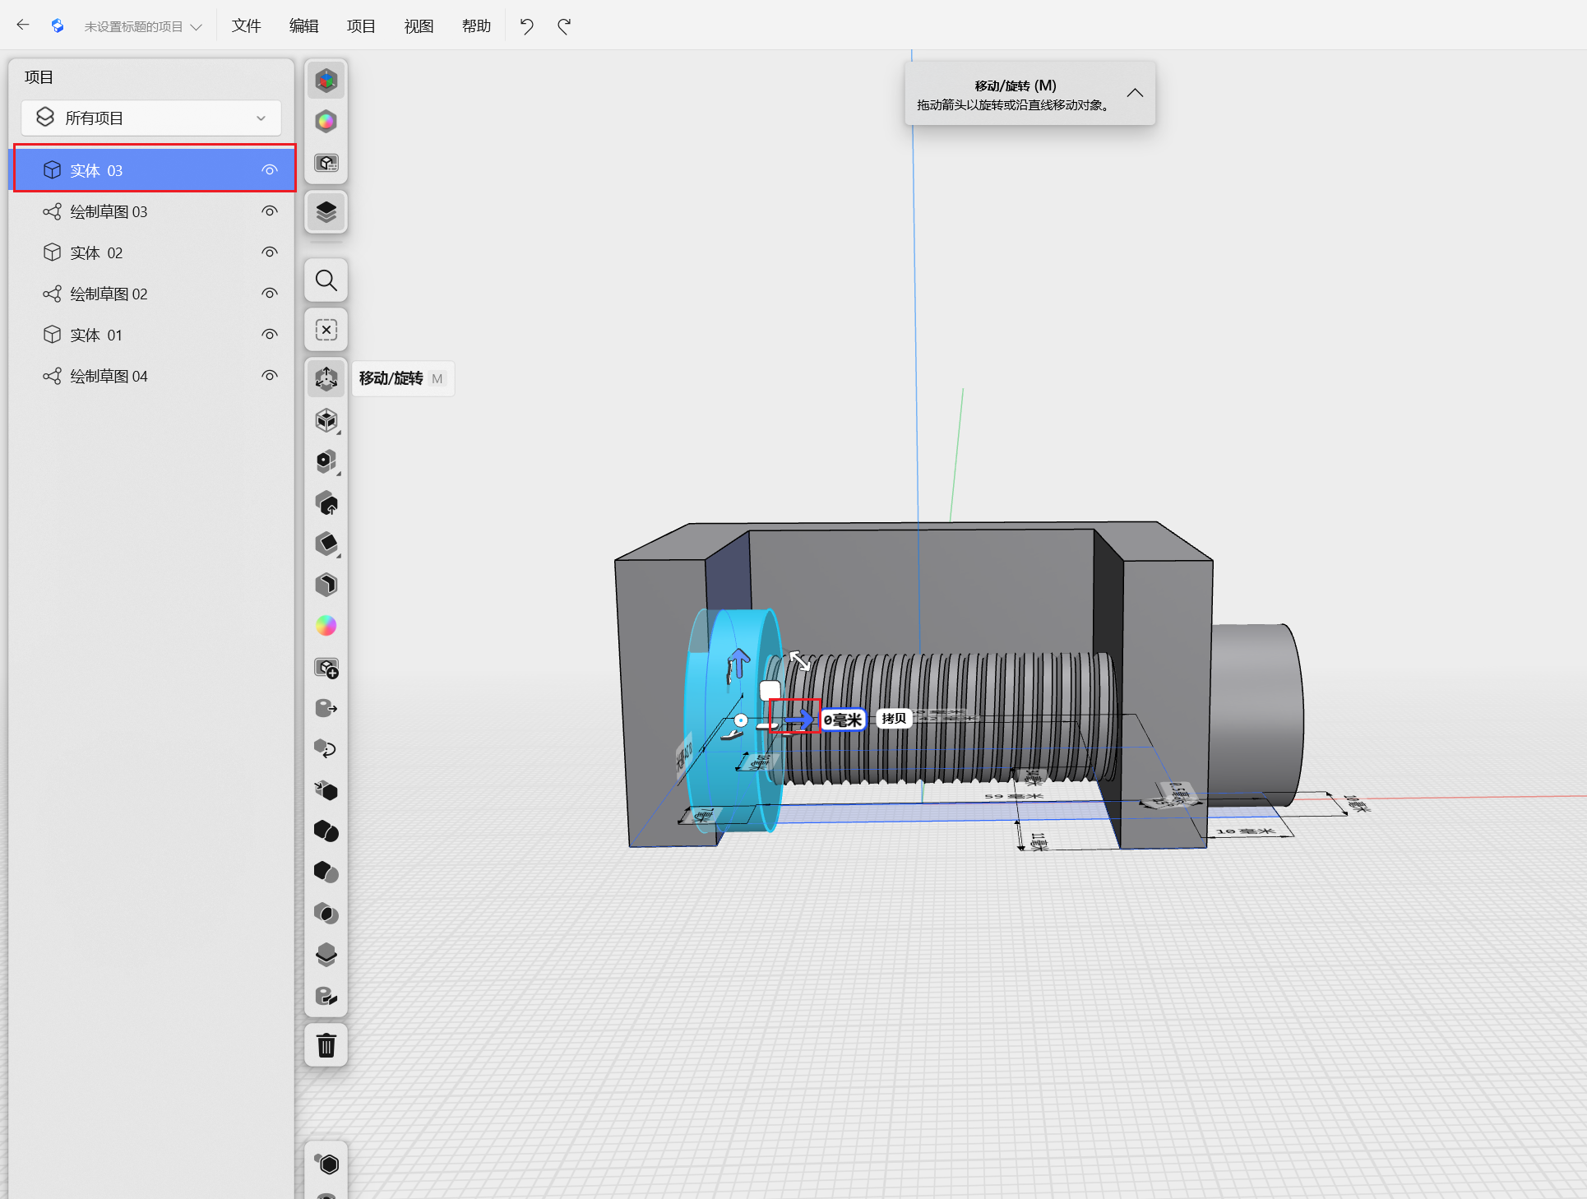Click the 拷贝 button near the gizmo
Image resolution: width=1587 pixels, height=1199 pixels.
coord(894,719)
